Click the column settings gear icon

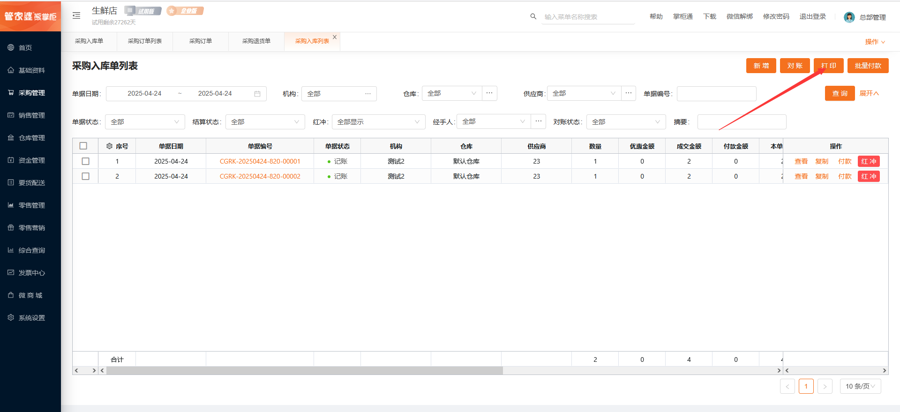tap(109, 146)
